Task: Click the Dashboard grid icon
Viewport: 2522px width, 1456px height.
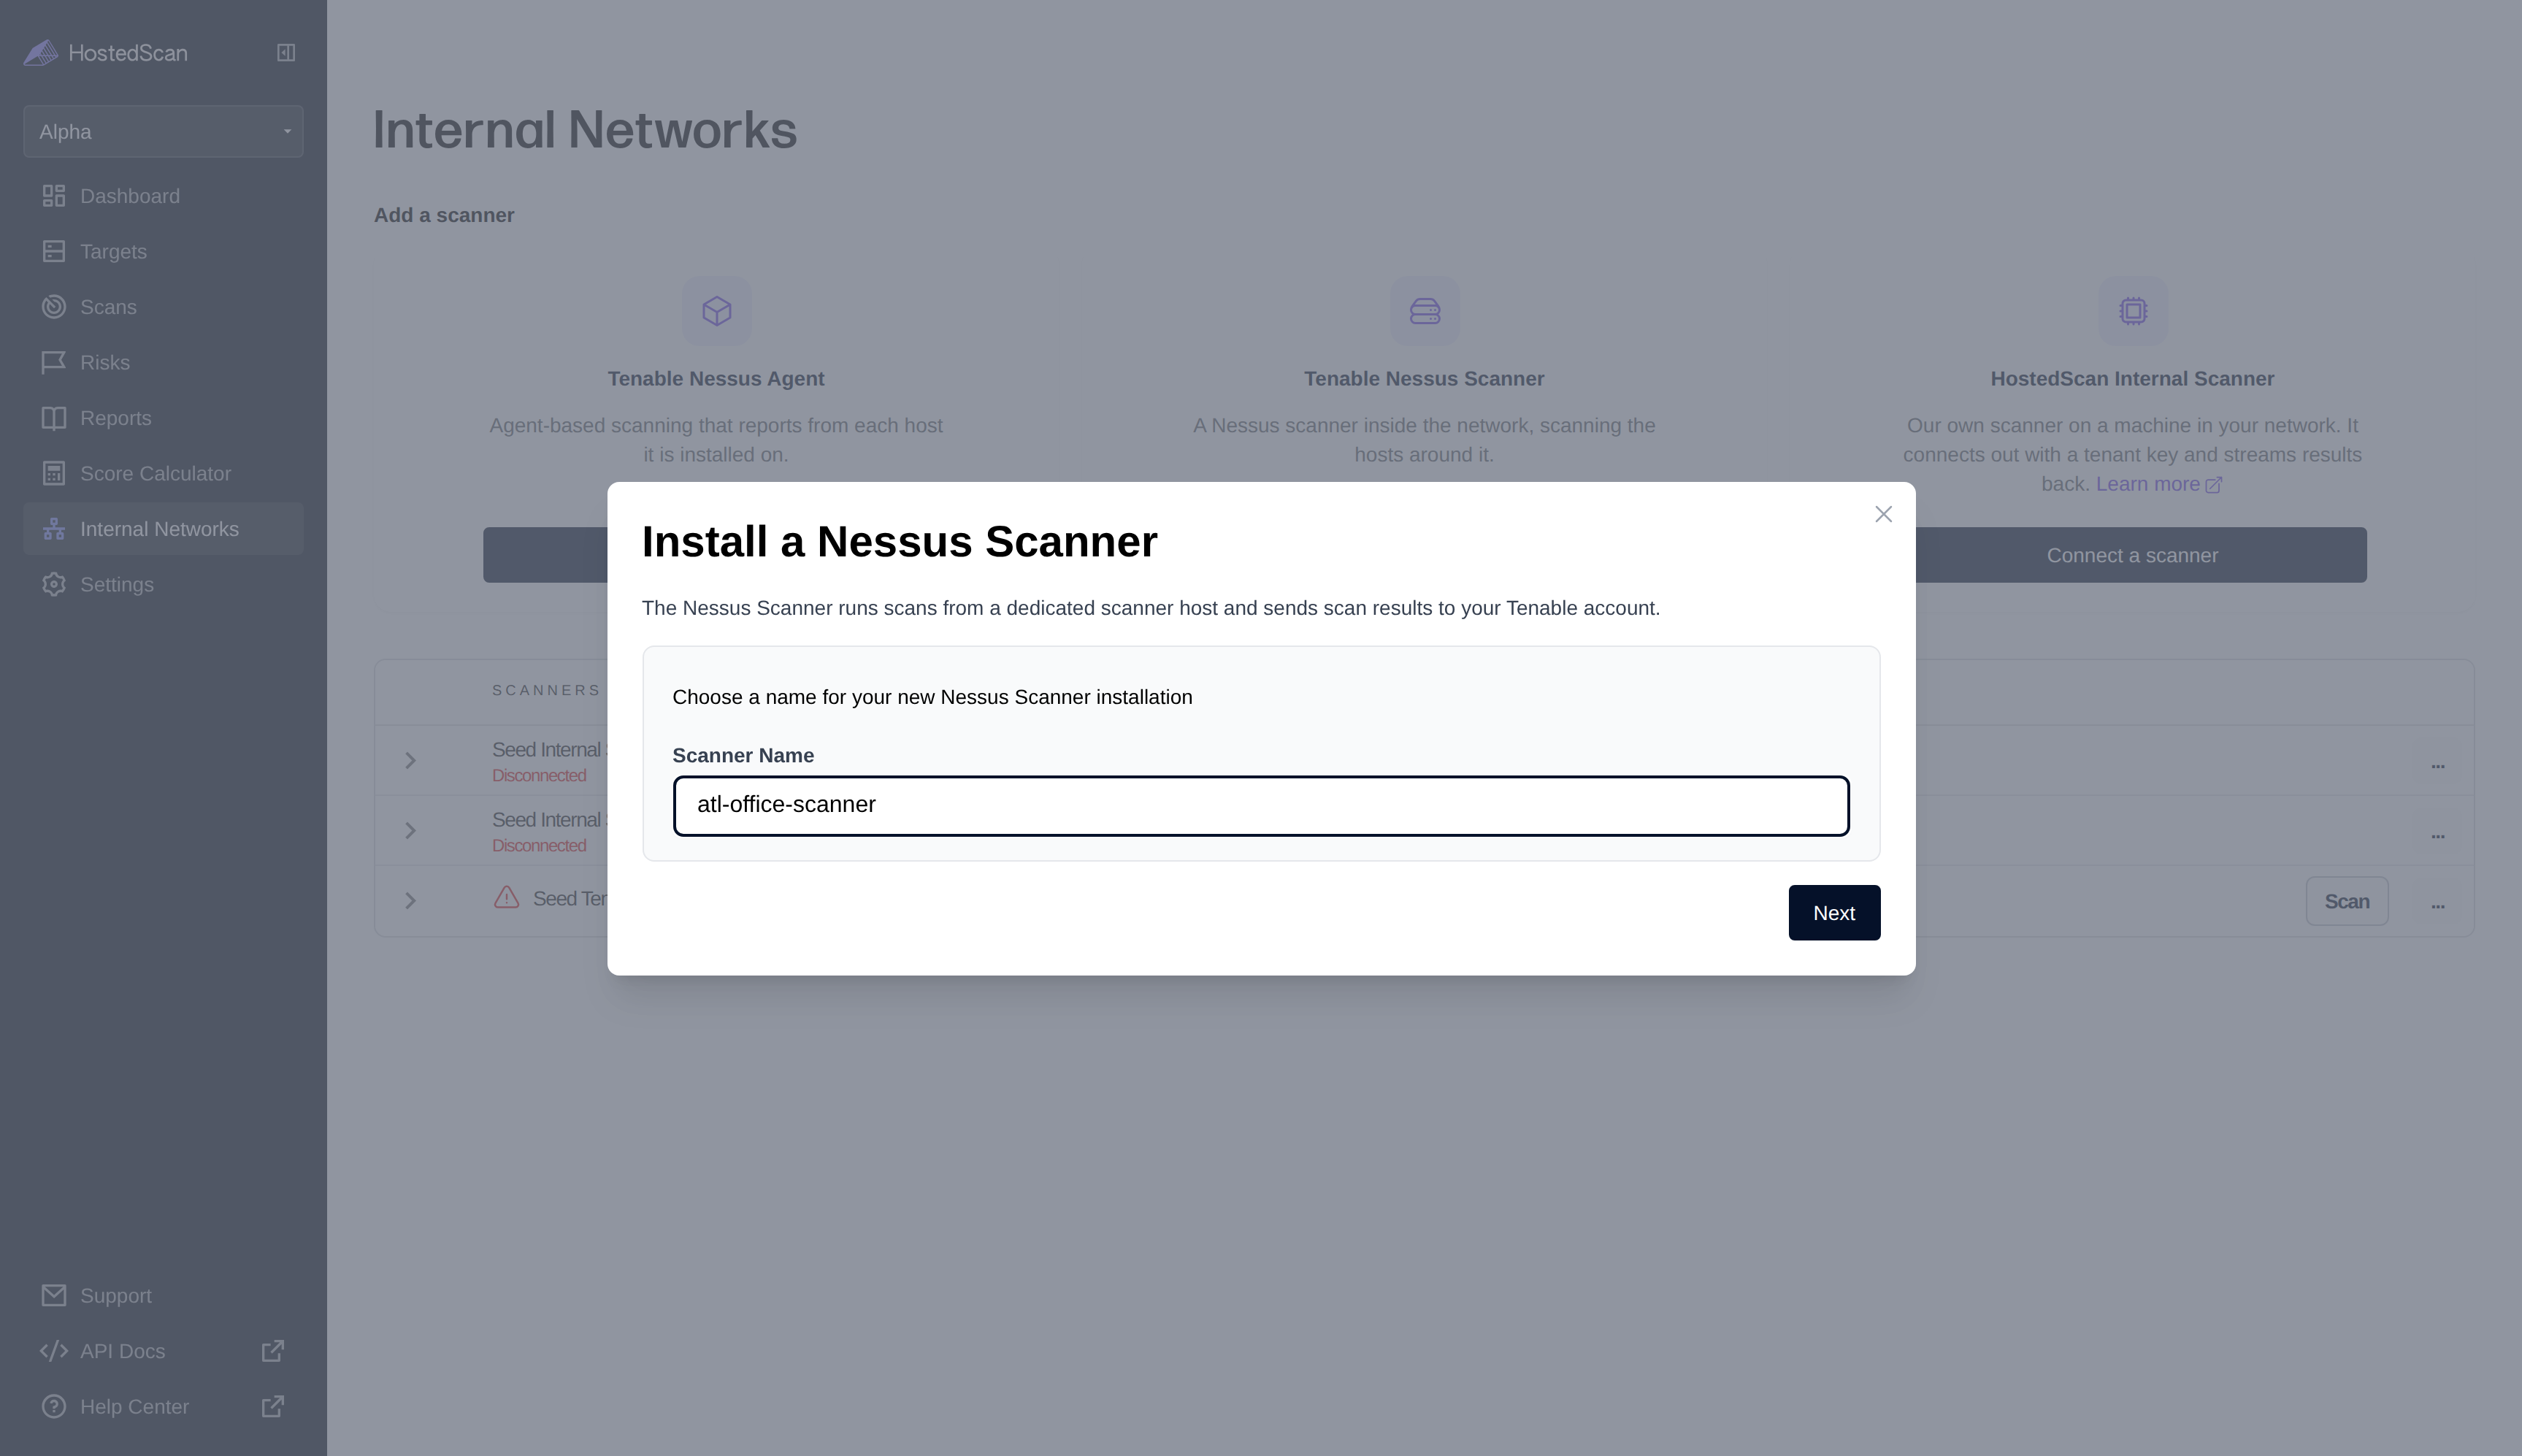Action: tap(54, 196)
